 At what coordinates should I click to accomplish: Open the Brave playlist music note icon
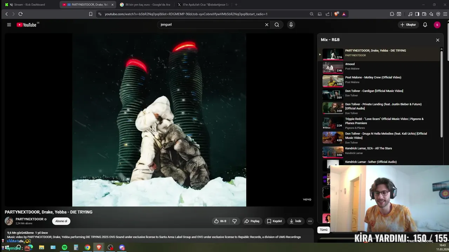[x=410, y=14]
